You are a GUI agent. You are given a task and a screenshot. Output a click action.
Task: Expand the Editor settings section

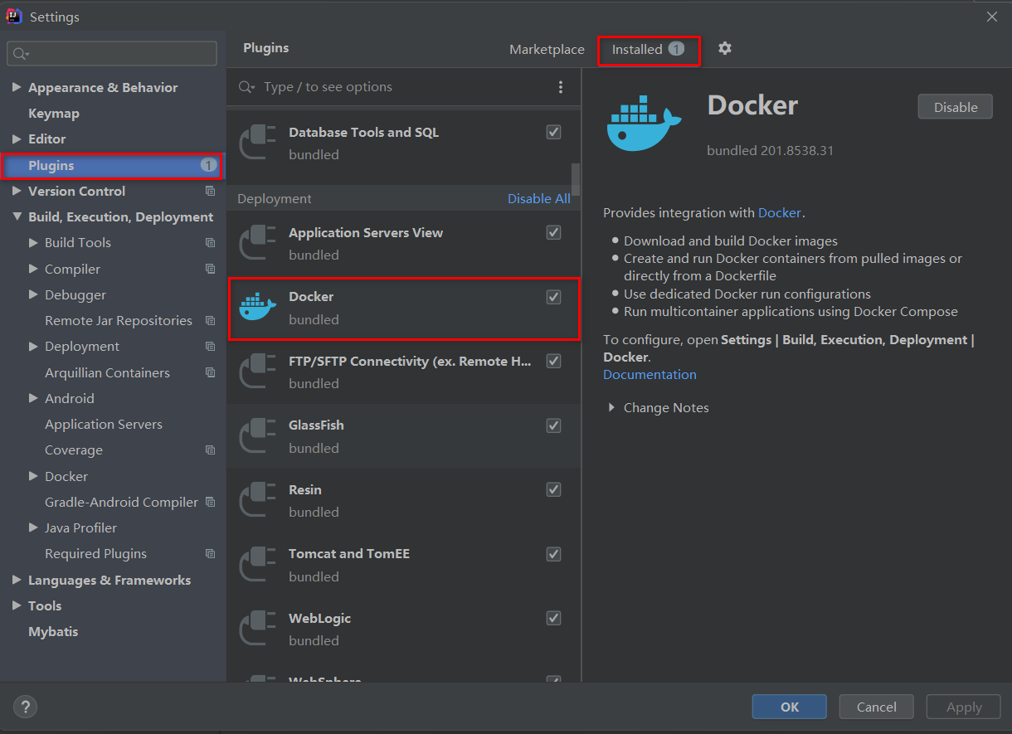tap(17, 139)
